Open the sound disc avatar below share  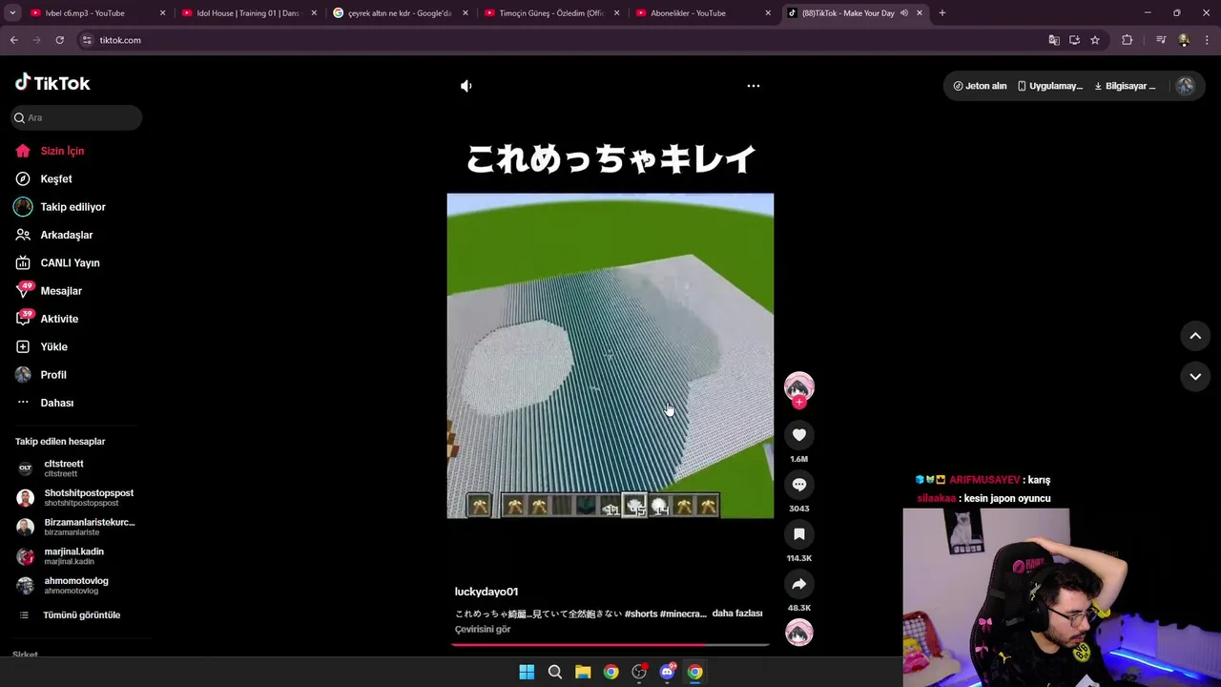click(799, 633)
